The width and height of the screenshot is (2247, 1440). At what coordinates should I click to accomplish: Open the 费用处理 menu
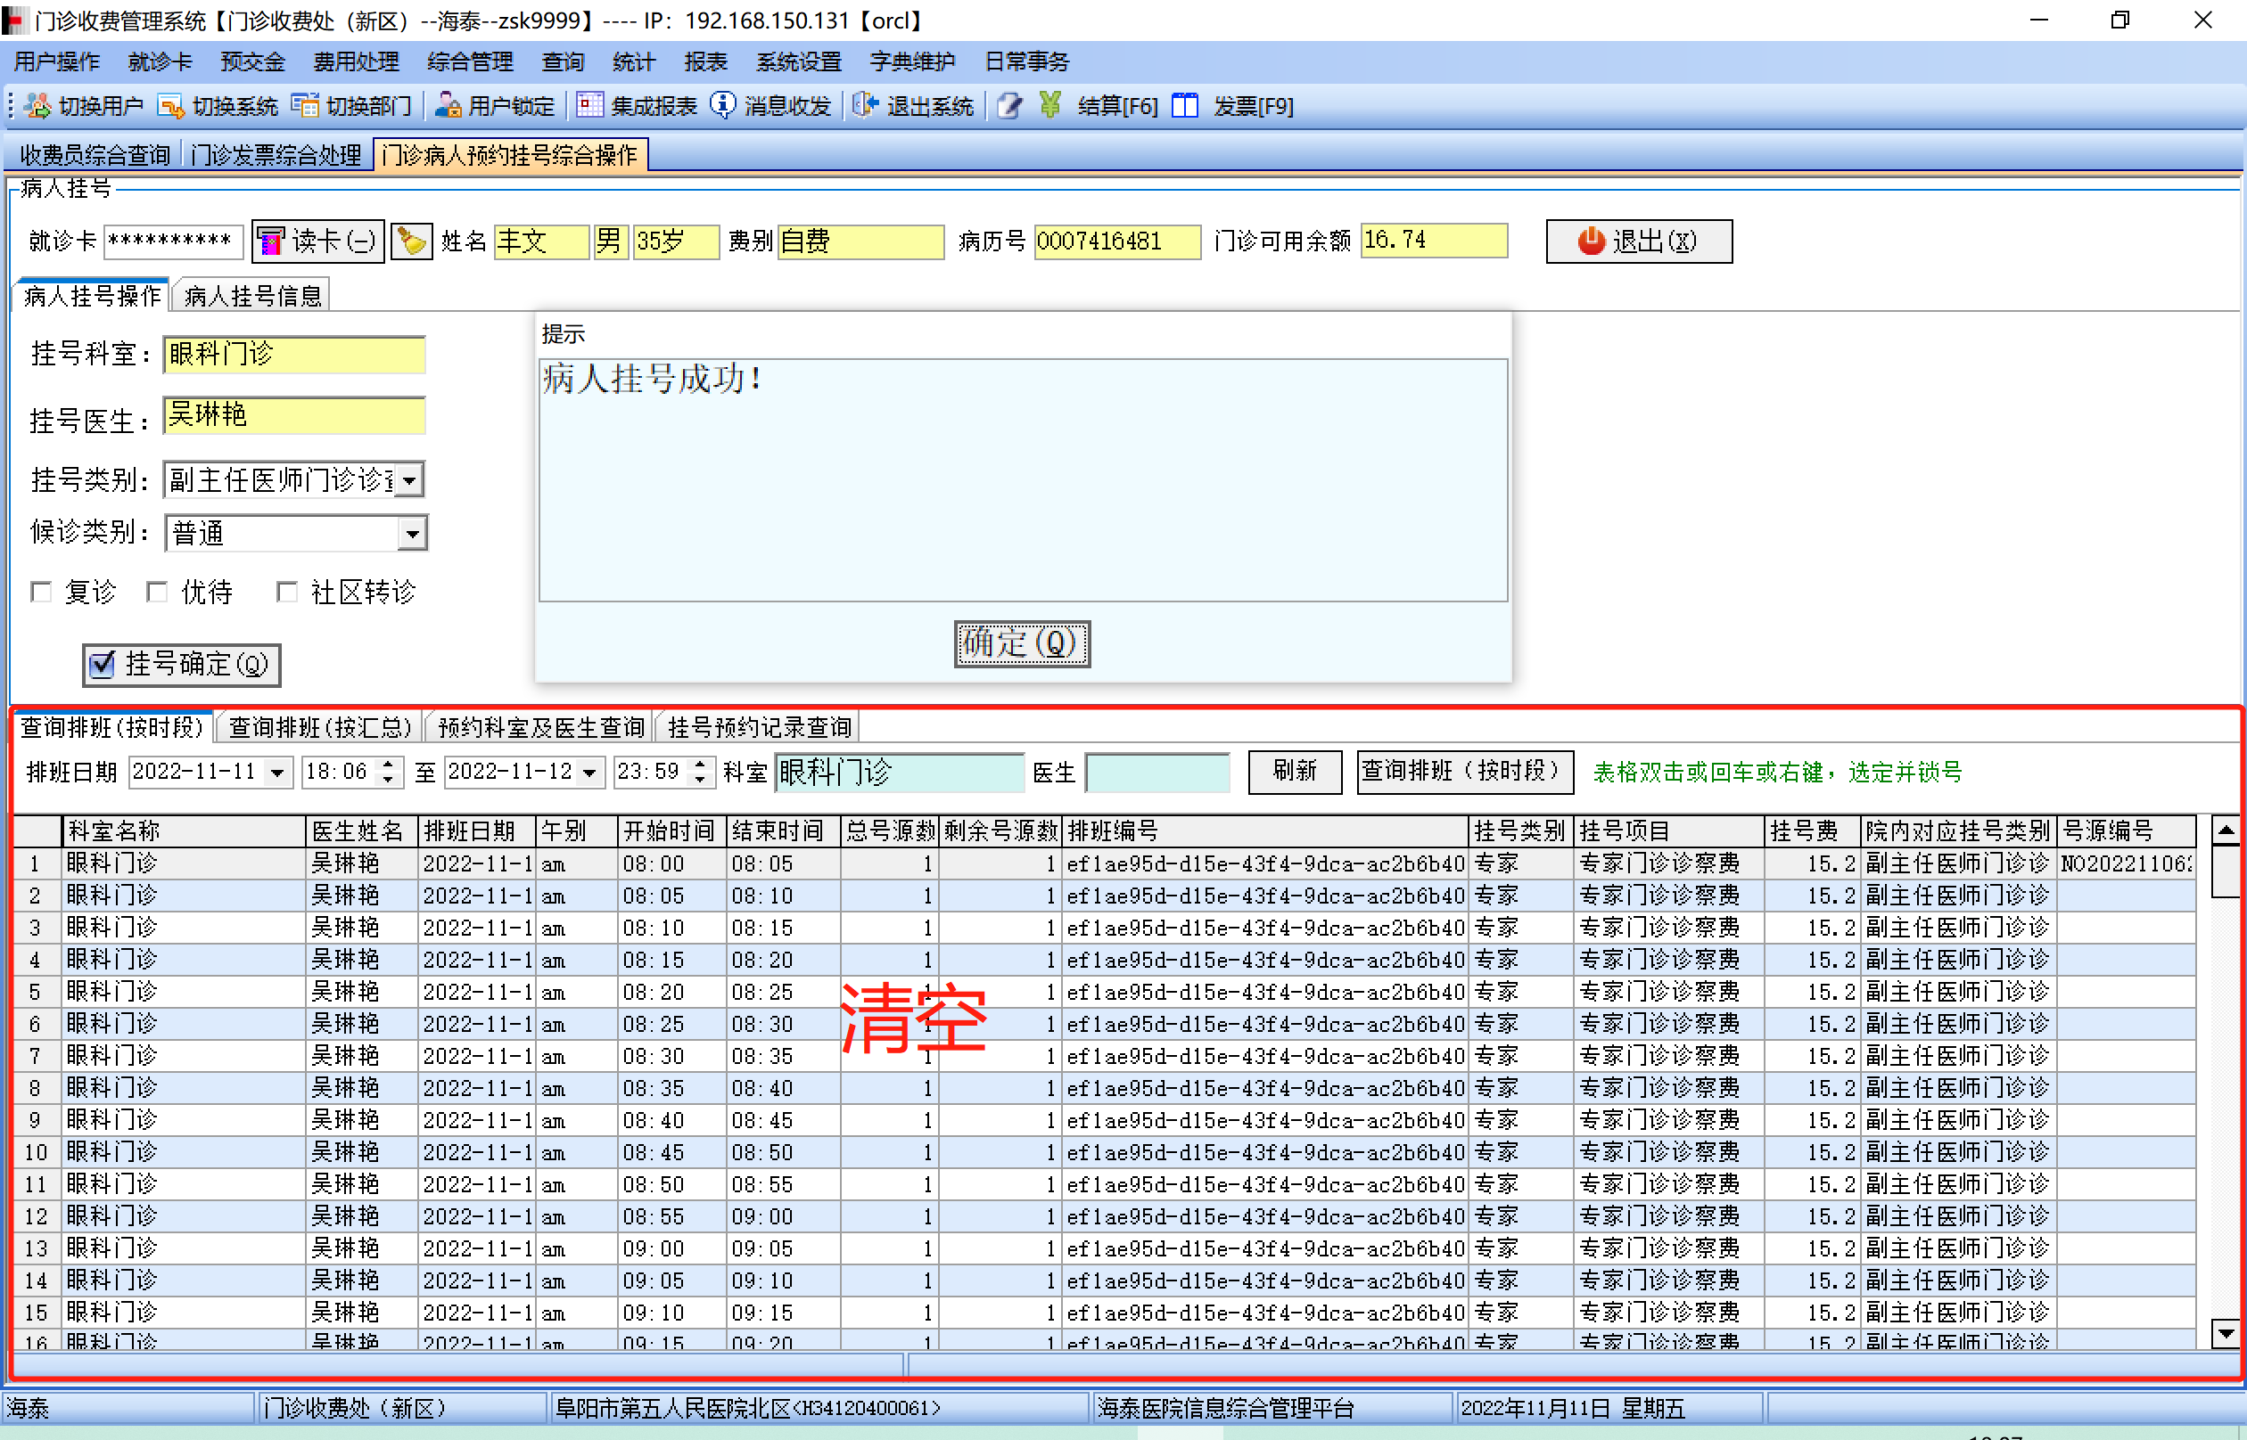tap(356, 61)
